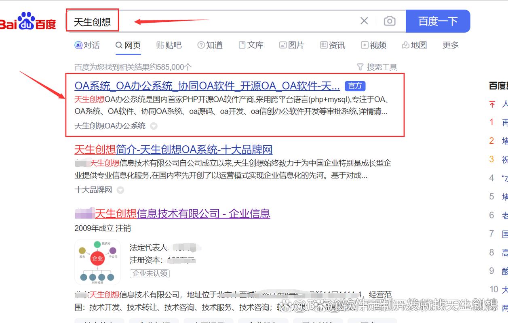Expand the dropdown beside 天生创想OA办公系统
The width and height of the screenshot is (508, 323).
pos(154,126)
